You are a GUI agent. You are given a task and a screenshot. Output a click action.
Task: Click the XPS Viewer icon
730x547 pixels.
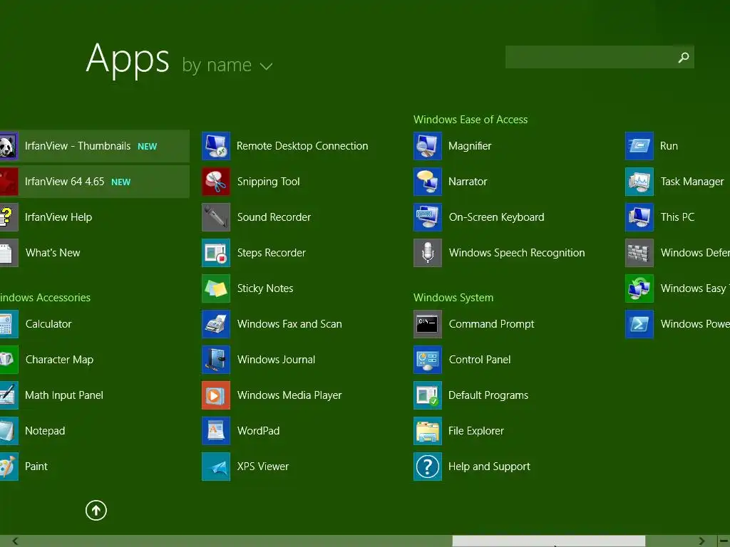215,467
